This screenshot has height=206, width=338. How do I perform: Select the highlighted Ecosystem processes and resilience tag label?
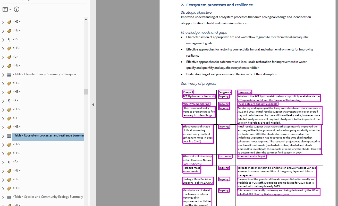48,135
